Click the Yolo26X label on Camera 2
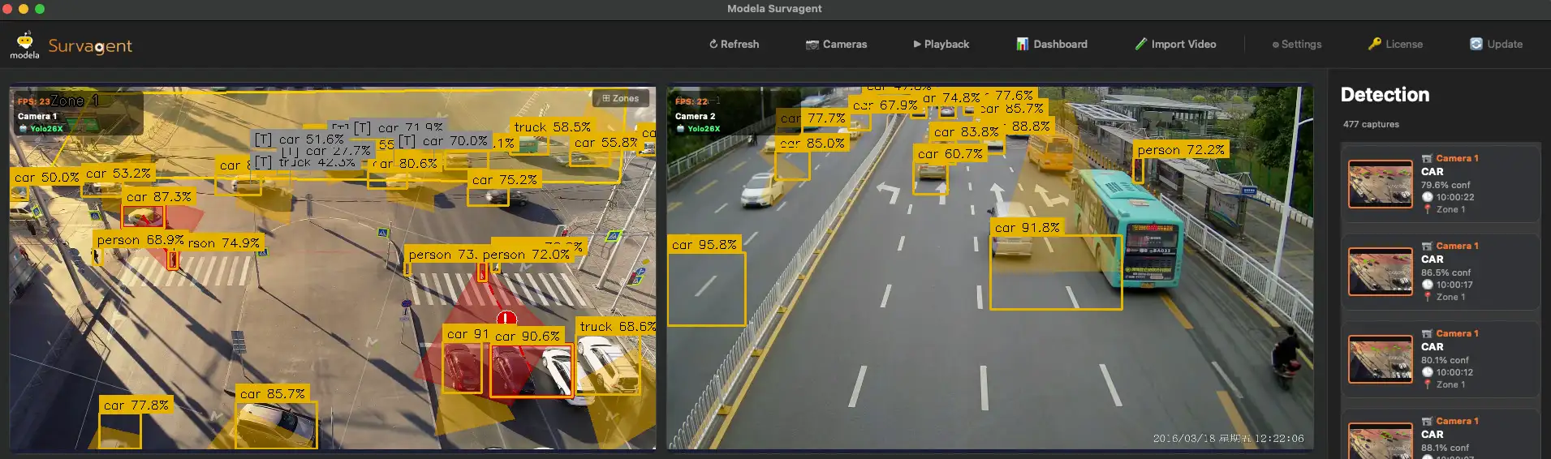 [704, 128]
